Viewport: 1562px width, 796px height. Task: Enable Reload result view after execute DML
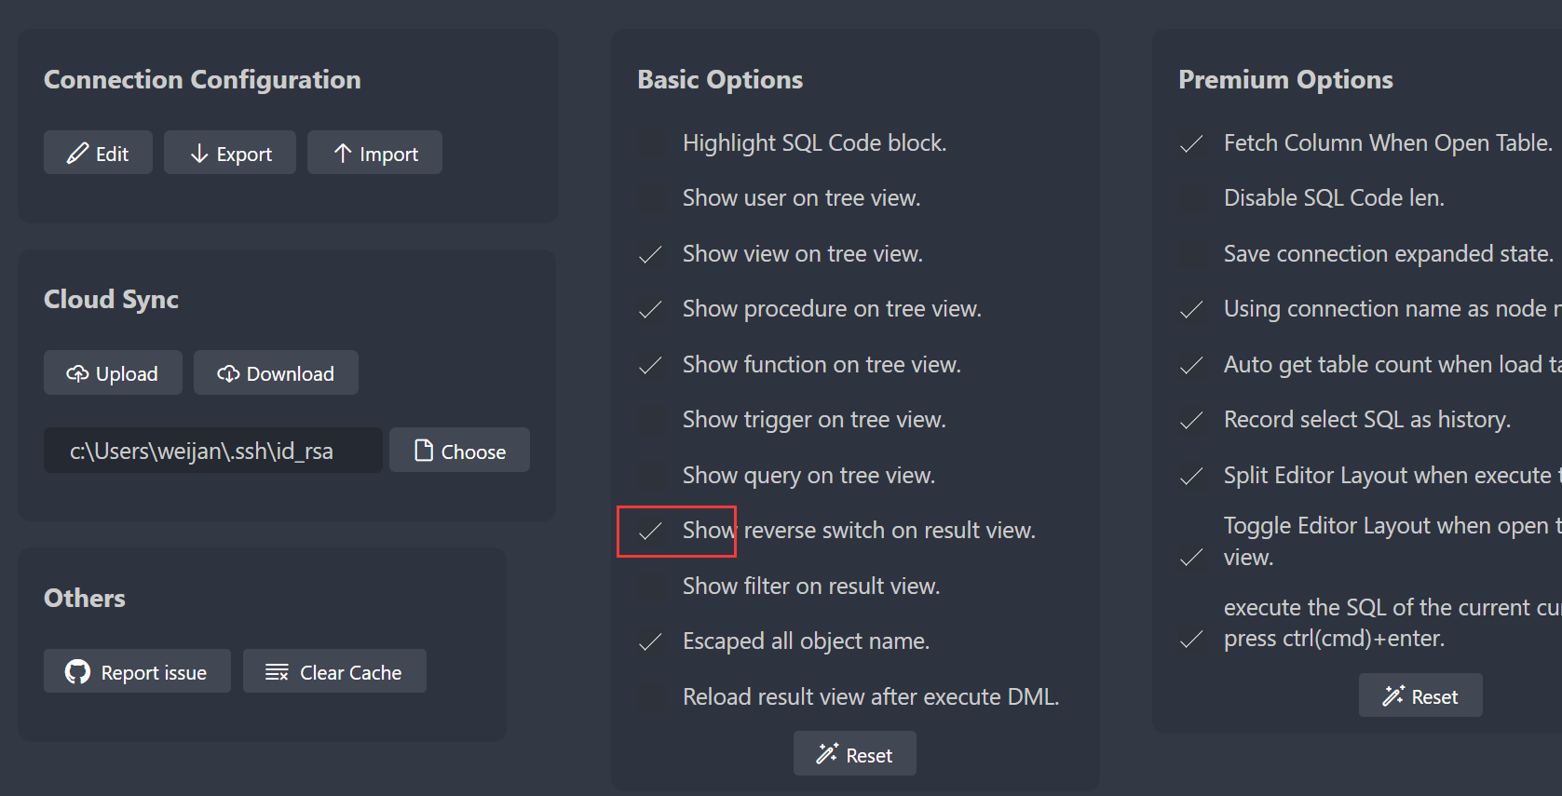[x=650, y=696]
